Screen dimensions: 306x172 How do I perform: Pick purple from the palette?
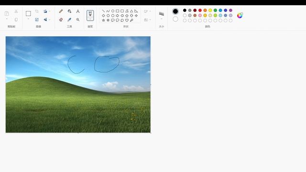[x=230, y=11]
